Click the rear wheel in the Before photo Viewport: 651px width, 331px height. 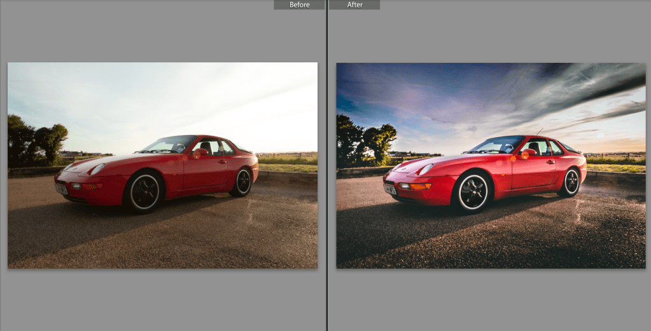[242, 182]
